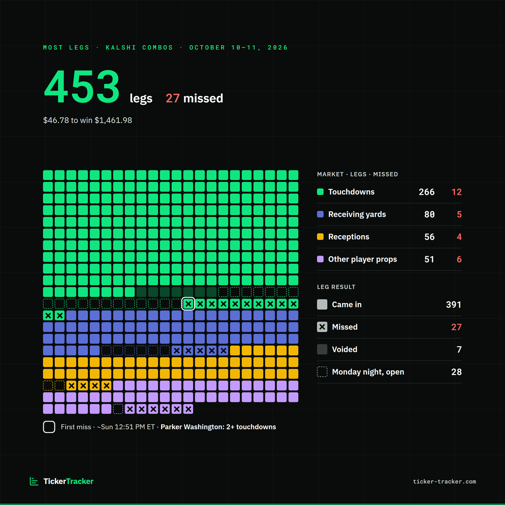Click the Receptions legs value 56
Image resolution: width=505 pixels, height=505 pixels.
(x=429, y=237)
